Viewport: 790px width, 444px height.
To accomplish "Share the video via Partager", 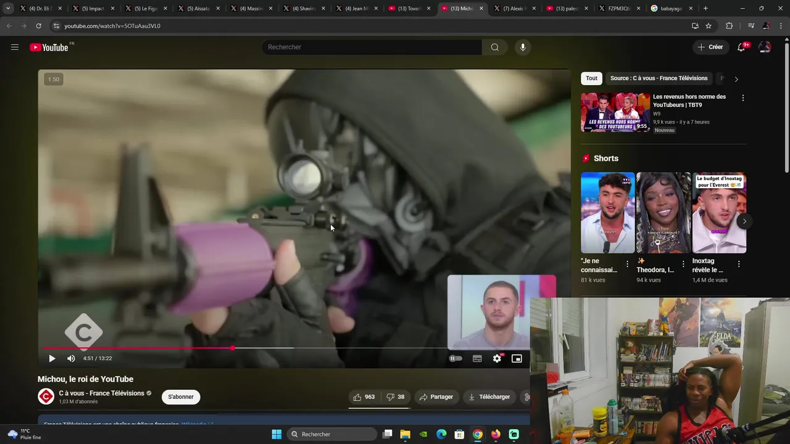I will [x=436, y=397].
